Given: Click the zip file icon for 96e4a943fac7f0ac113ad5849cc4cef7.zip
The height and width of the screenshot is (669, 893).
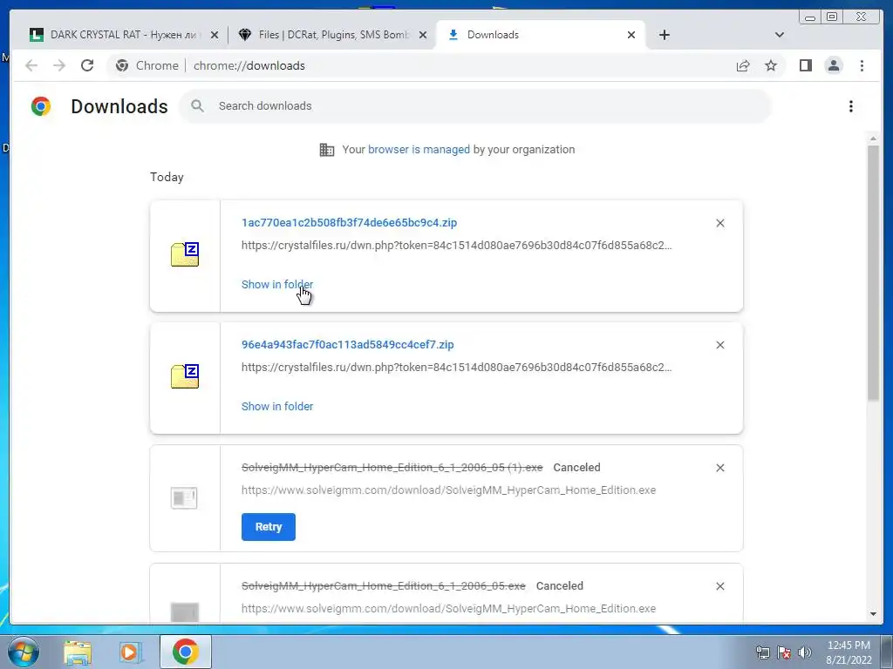Looking at the screenshot, I should 185,376.
